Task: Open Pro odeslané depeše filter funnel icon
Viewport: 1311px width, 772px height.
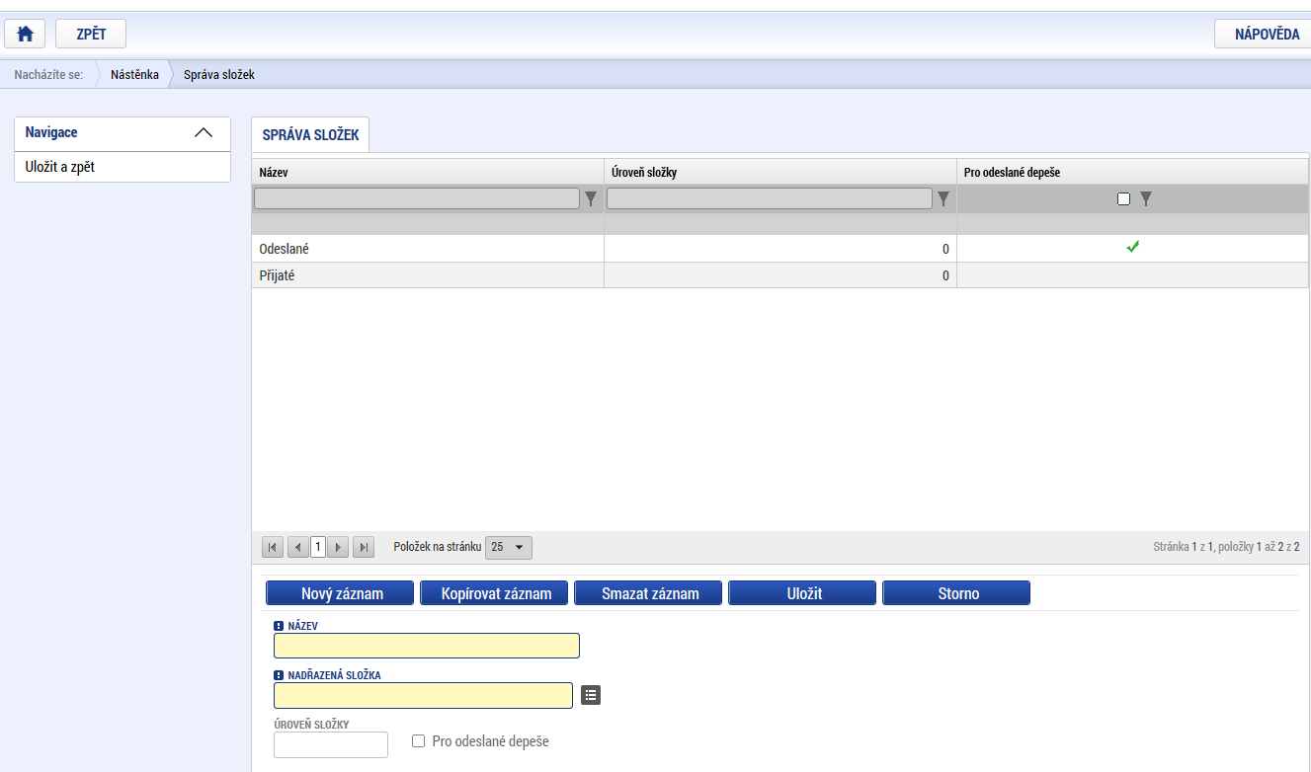Action: pos(1146,198)
